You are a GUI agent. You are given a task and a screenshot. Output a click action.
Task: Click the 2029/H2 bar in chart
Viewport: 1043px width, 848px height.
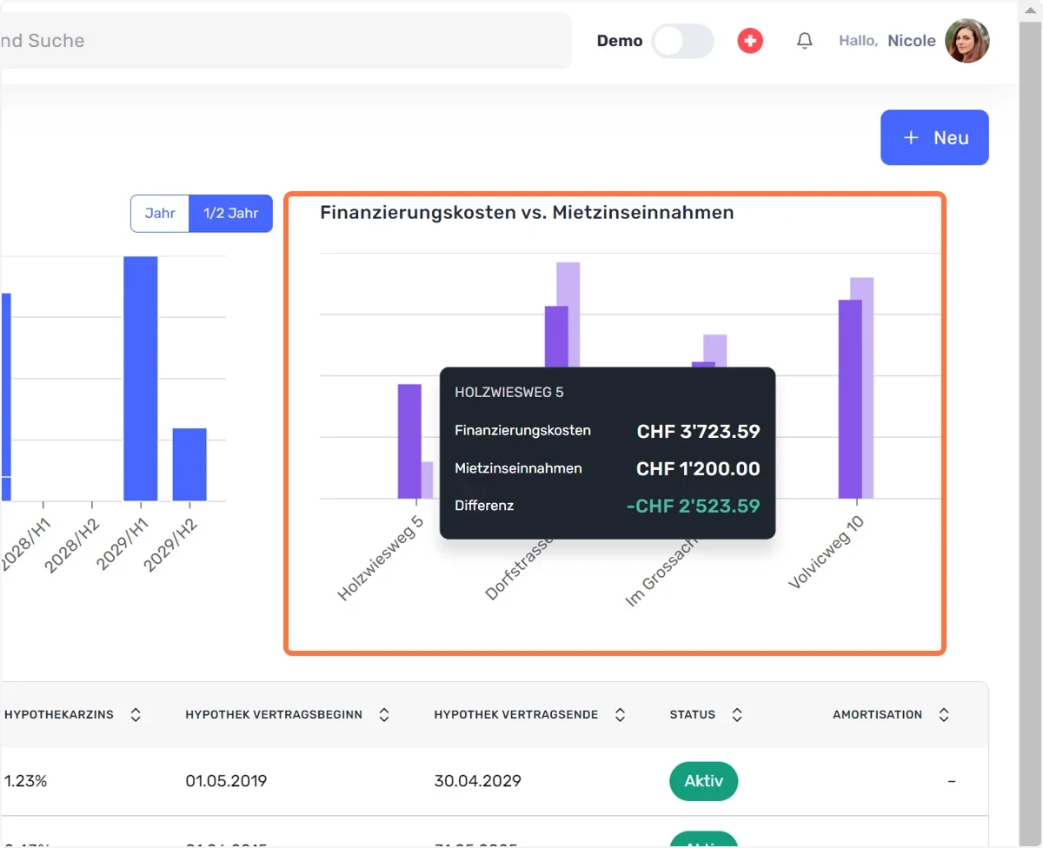(189, 465)
